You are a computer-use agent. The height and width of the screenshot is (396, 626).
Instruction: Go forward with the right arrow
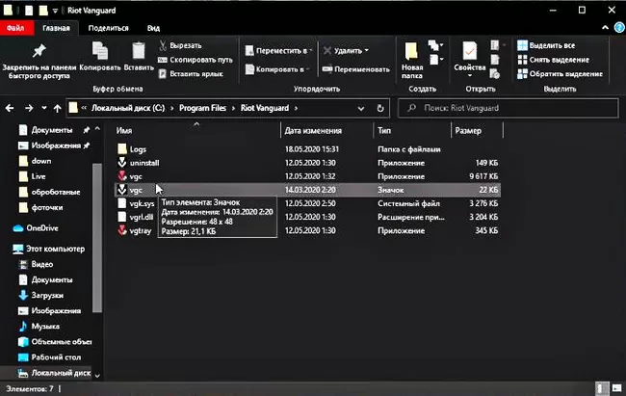29,108
